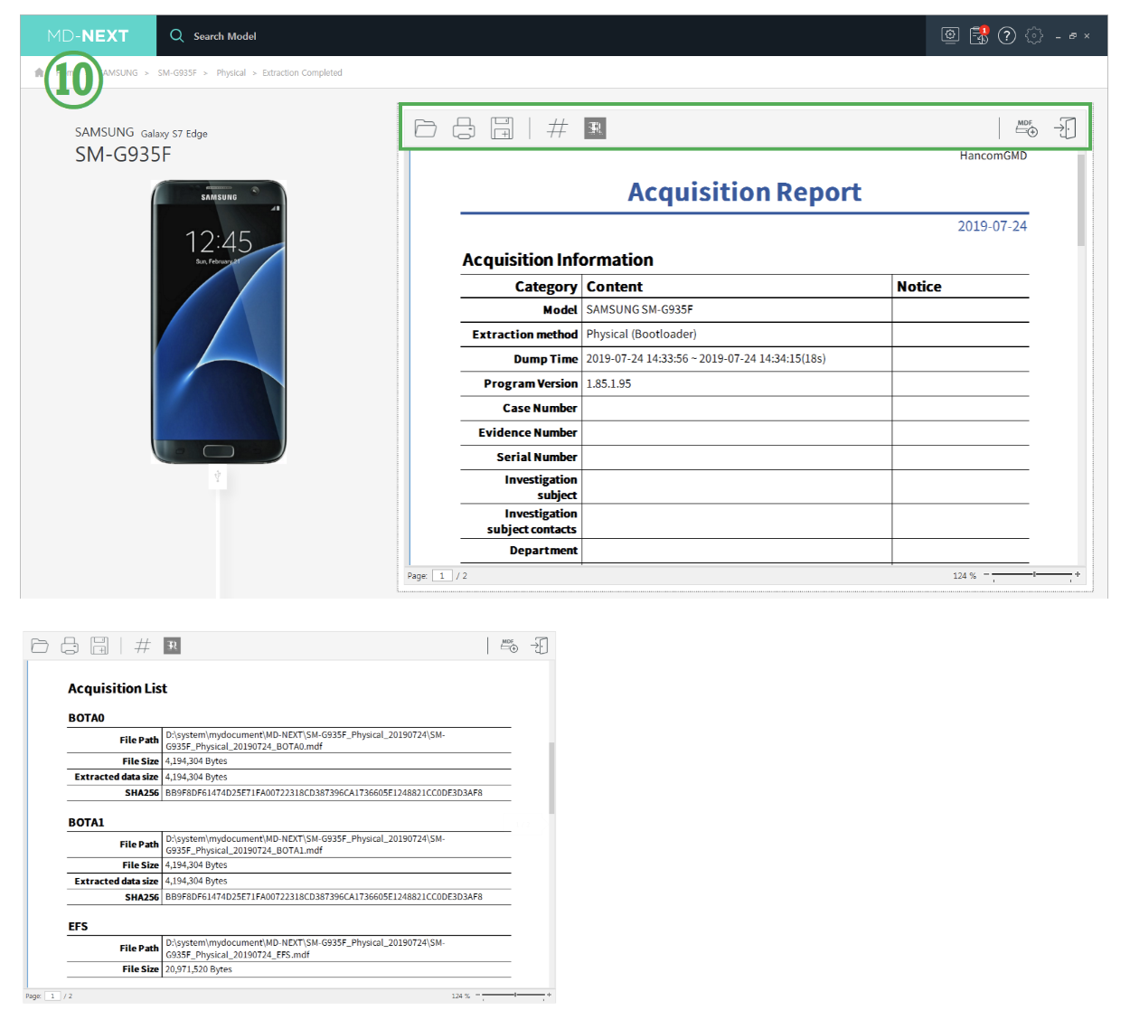Screen dimensions: 1130x1020
Task: Click capture screen icon in top header
Action: [950, 35]
